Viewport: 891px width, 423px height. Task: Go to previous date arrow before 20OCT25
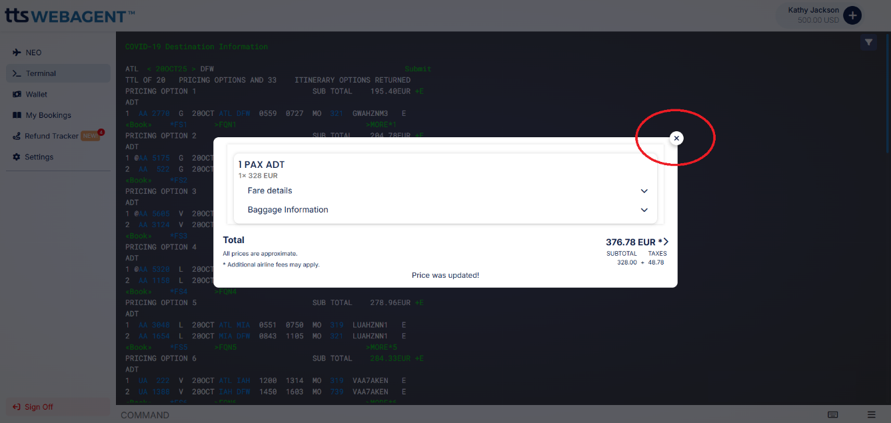149,69
